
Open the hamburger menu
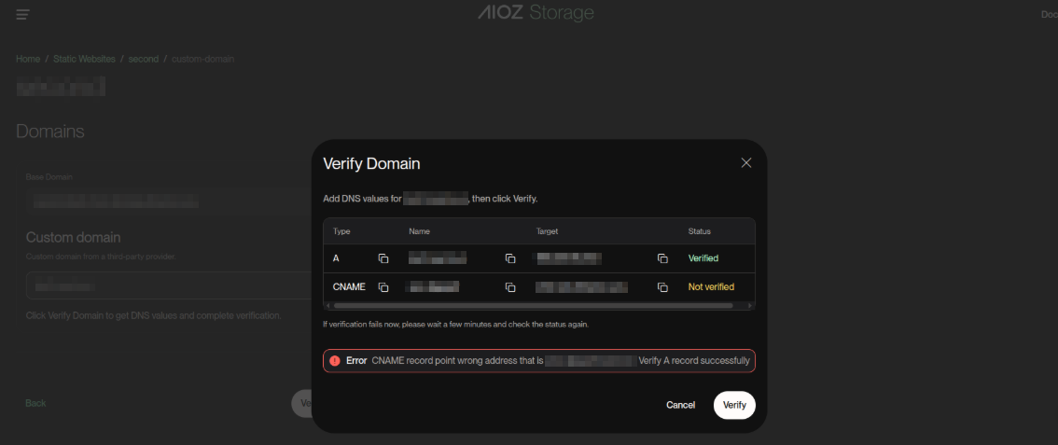[22, 15]
